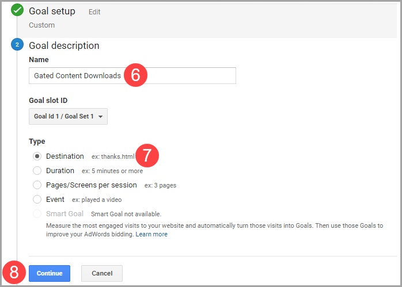Click the Custom label under Goal setup
This screenshot has width=402, height=287.
42,25
